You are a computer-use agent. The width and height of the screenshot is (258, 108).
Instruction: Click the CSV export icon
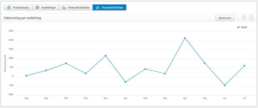click(x=251, y=18)
